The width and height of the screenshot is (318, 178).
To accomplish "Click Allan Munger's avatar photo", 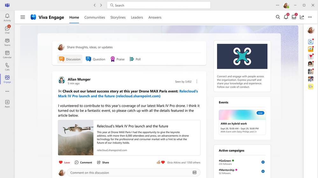I will click(x=61, y=80).
